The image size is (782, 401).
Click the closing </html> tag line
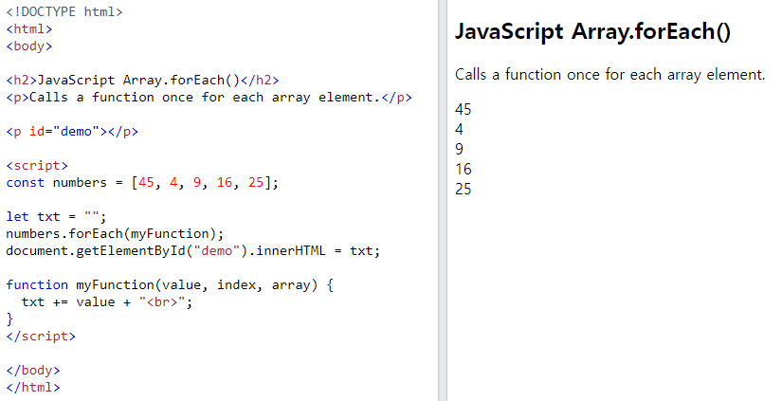[33, 387]
